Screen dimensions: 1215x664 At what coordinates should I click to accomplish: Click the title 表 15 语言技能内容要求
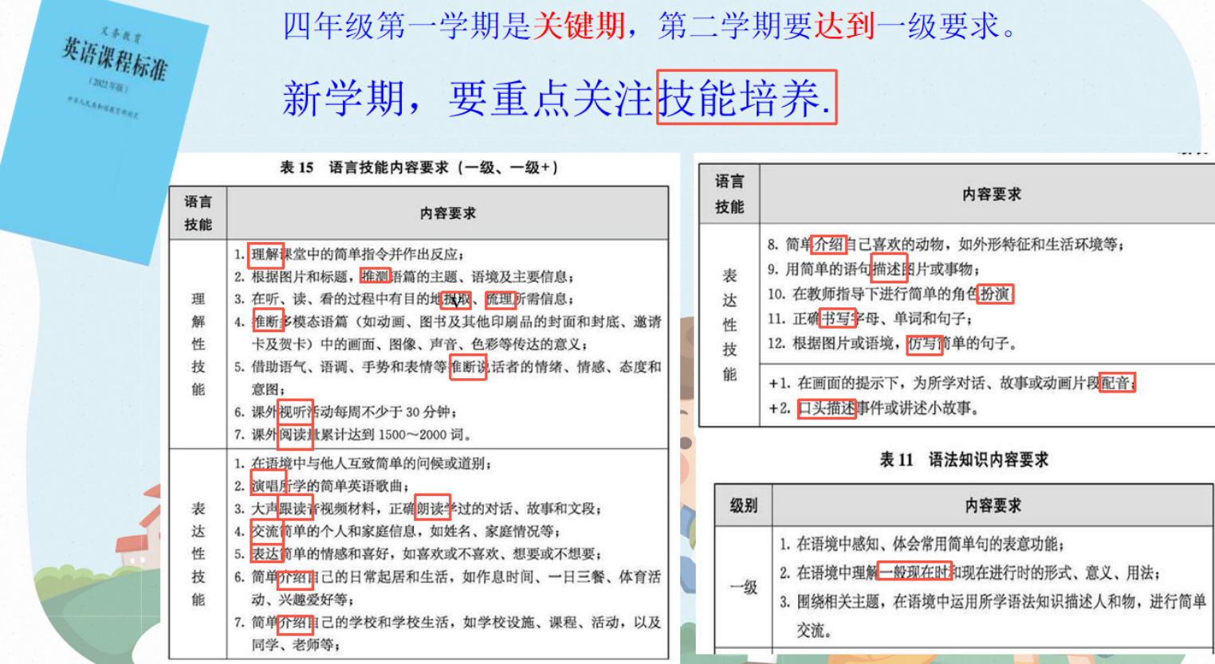[x=419, y=168]
